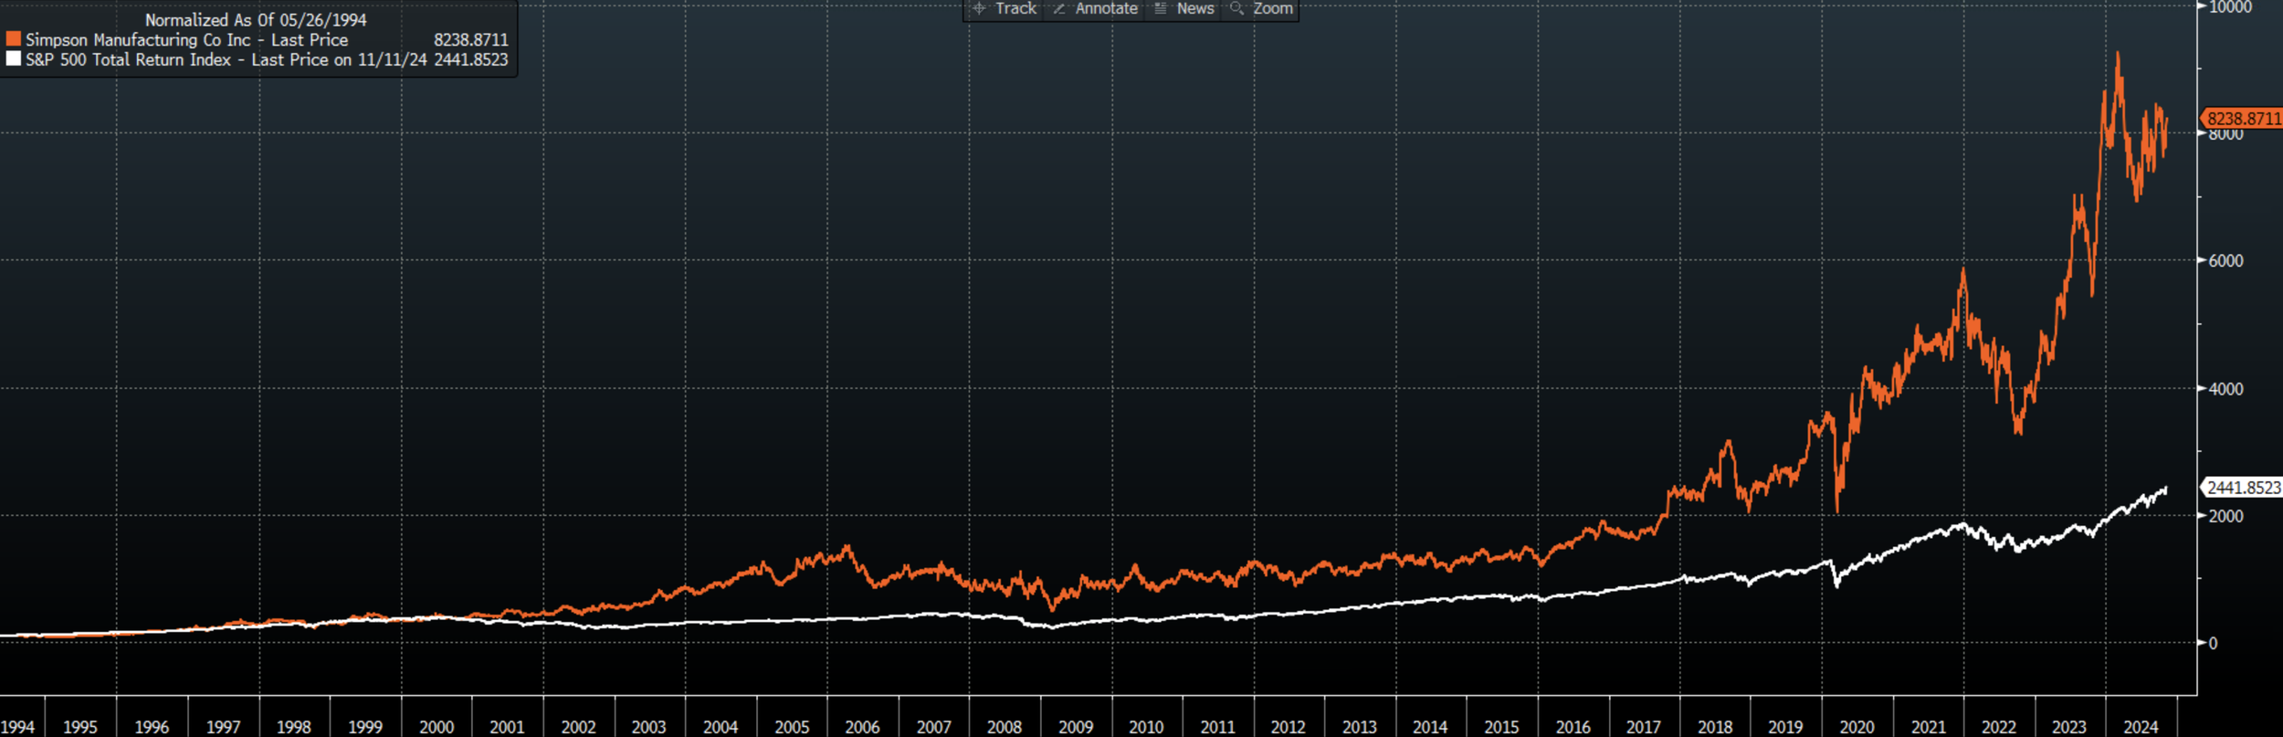Click the 4000 label on the price axis

coord(2225,389)
